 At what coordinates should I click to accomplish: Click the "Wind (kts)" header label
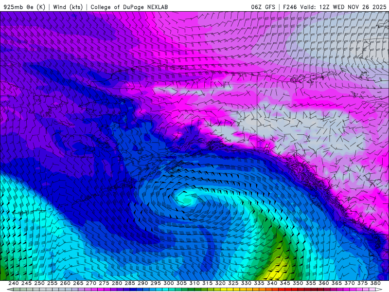(x=68, y=7)
